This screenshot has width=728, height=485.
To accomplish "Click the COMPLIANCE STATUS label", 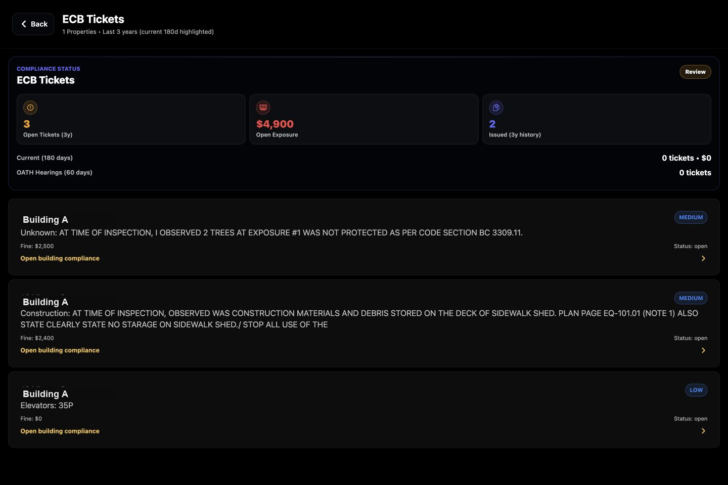I will click(48, 69).
